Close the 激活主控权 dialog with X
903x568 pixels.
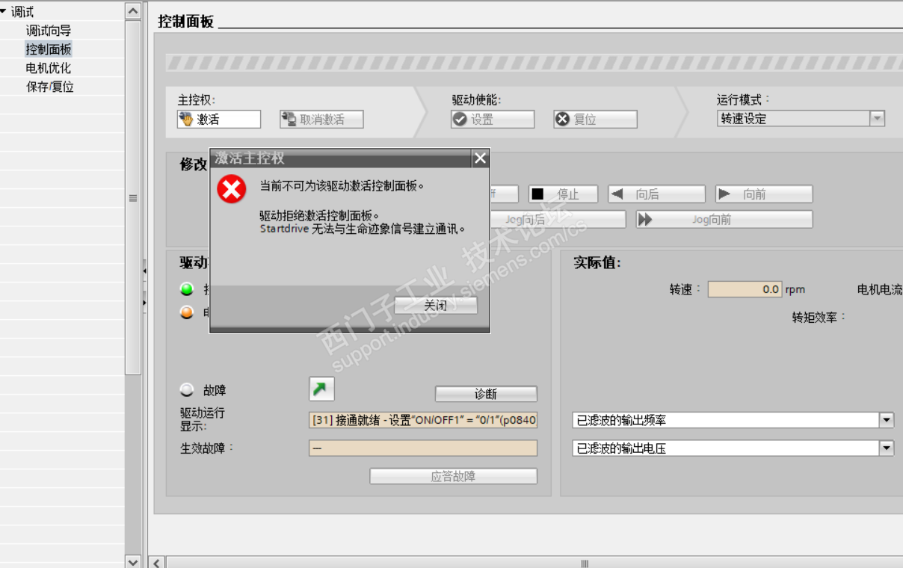tap(481, 158)
